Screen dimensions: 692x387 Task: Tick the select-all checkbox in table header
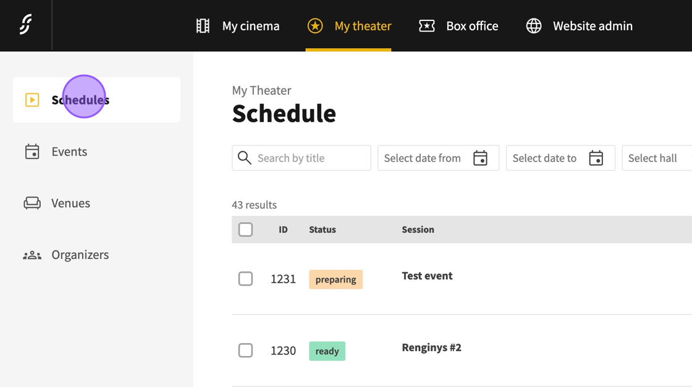[x=245, y=229]
